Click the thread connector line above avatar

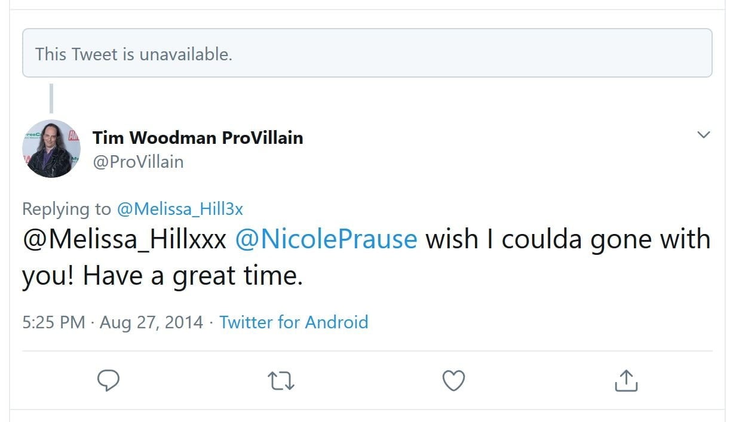[51, 98]
